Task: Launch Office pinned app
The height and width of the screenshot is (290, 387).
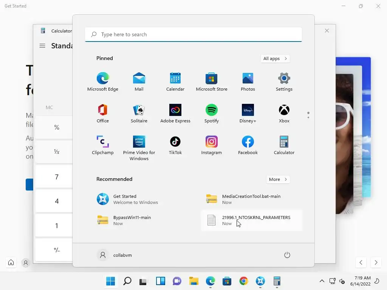Action: (103, 114)
